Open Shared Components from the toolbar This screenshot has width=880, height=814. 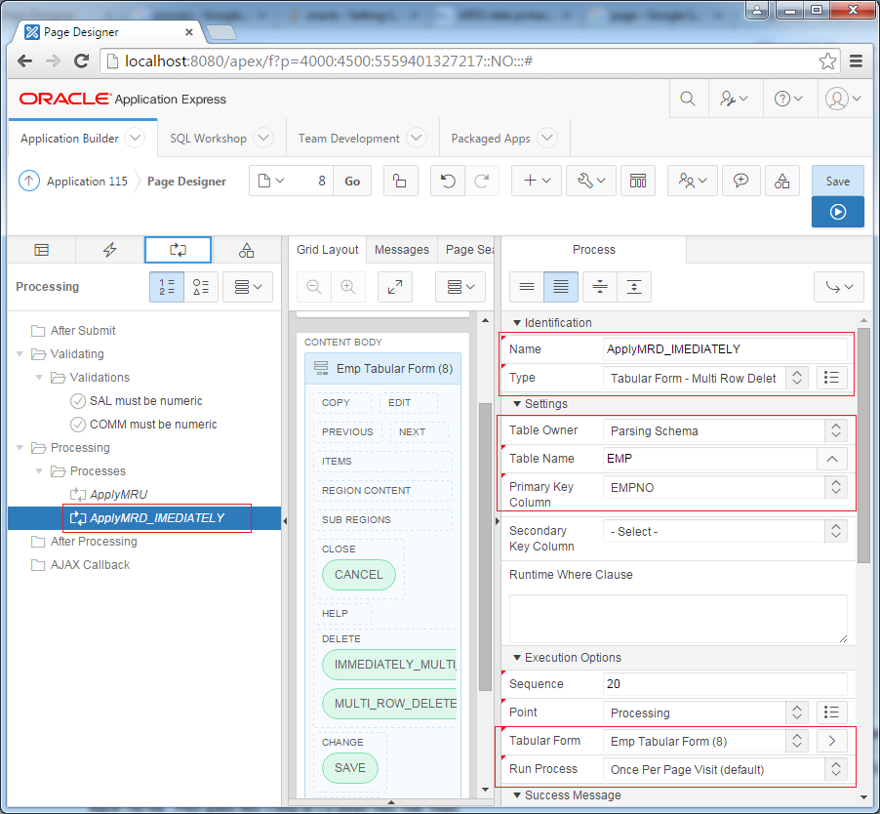tap(781, 181)
